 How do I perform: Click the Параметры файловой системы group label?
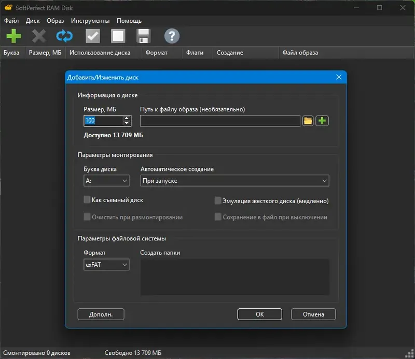122,238
